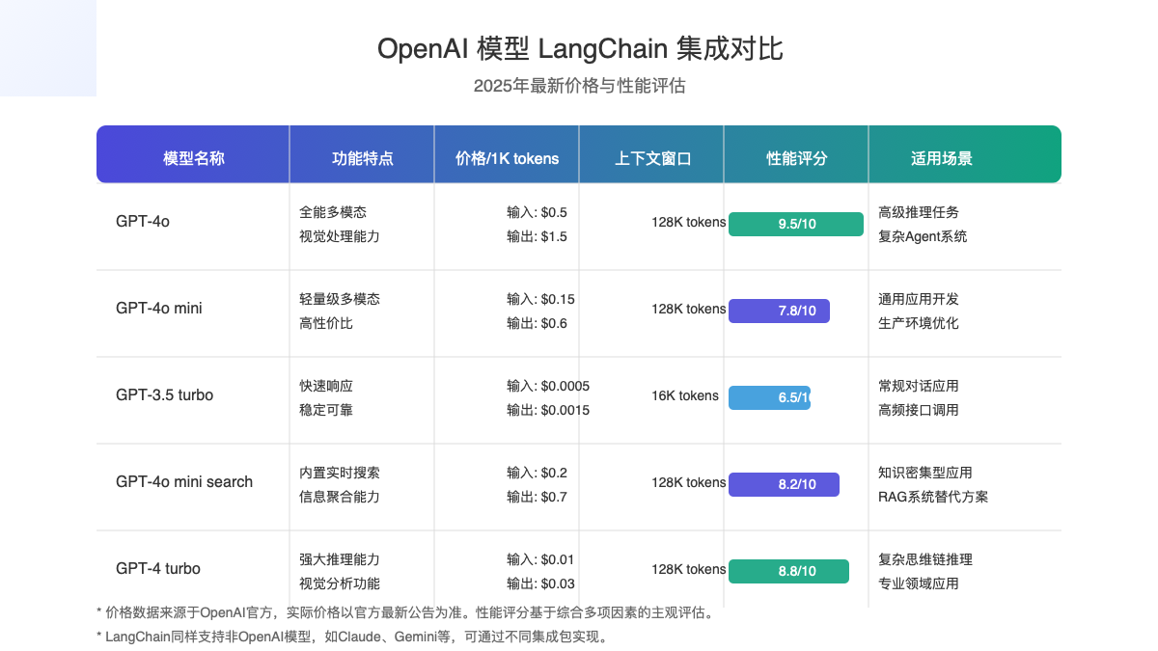This screenshot has height=651, width=1158.
Task: Click the 复杂思维链推理 use case text
Action: point(925,559)
